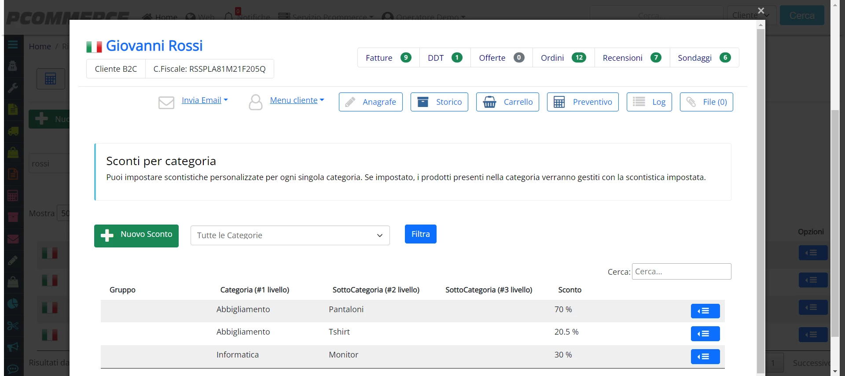Click the envelope icon beside Invia Email
This screenshot has width=845, height=376.
[x=166, y=103]
